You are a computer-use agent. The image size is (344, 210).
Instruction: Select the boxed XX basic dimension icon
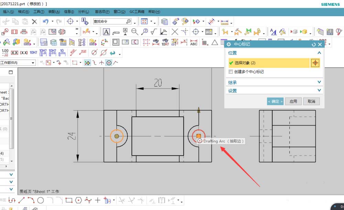14,53
